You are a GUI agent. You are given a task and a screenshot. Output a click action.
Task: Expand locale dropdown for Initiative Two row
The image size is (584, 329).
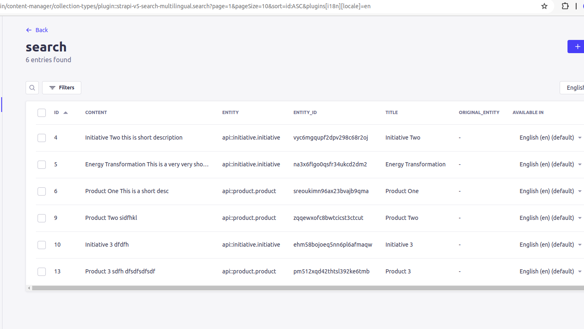click(580, 138)
